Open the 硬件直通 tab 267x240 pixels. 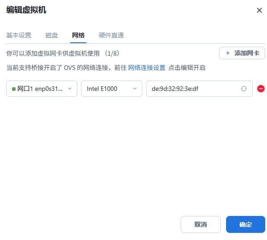point(111,35)
